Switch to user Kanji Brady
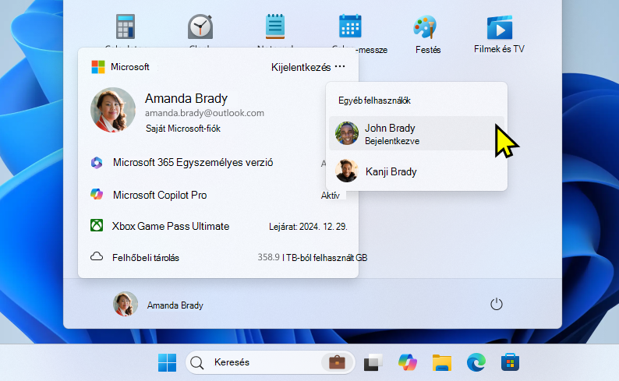Viewport: 619px width, 381px height. tap(416, 171)
